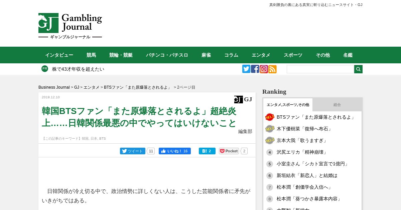
Task: Click the tweet count 11 bubble
Action: point(151,151)
